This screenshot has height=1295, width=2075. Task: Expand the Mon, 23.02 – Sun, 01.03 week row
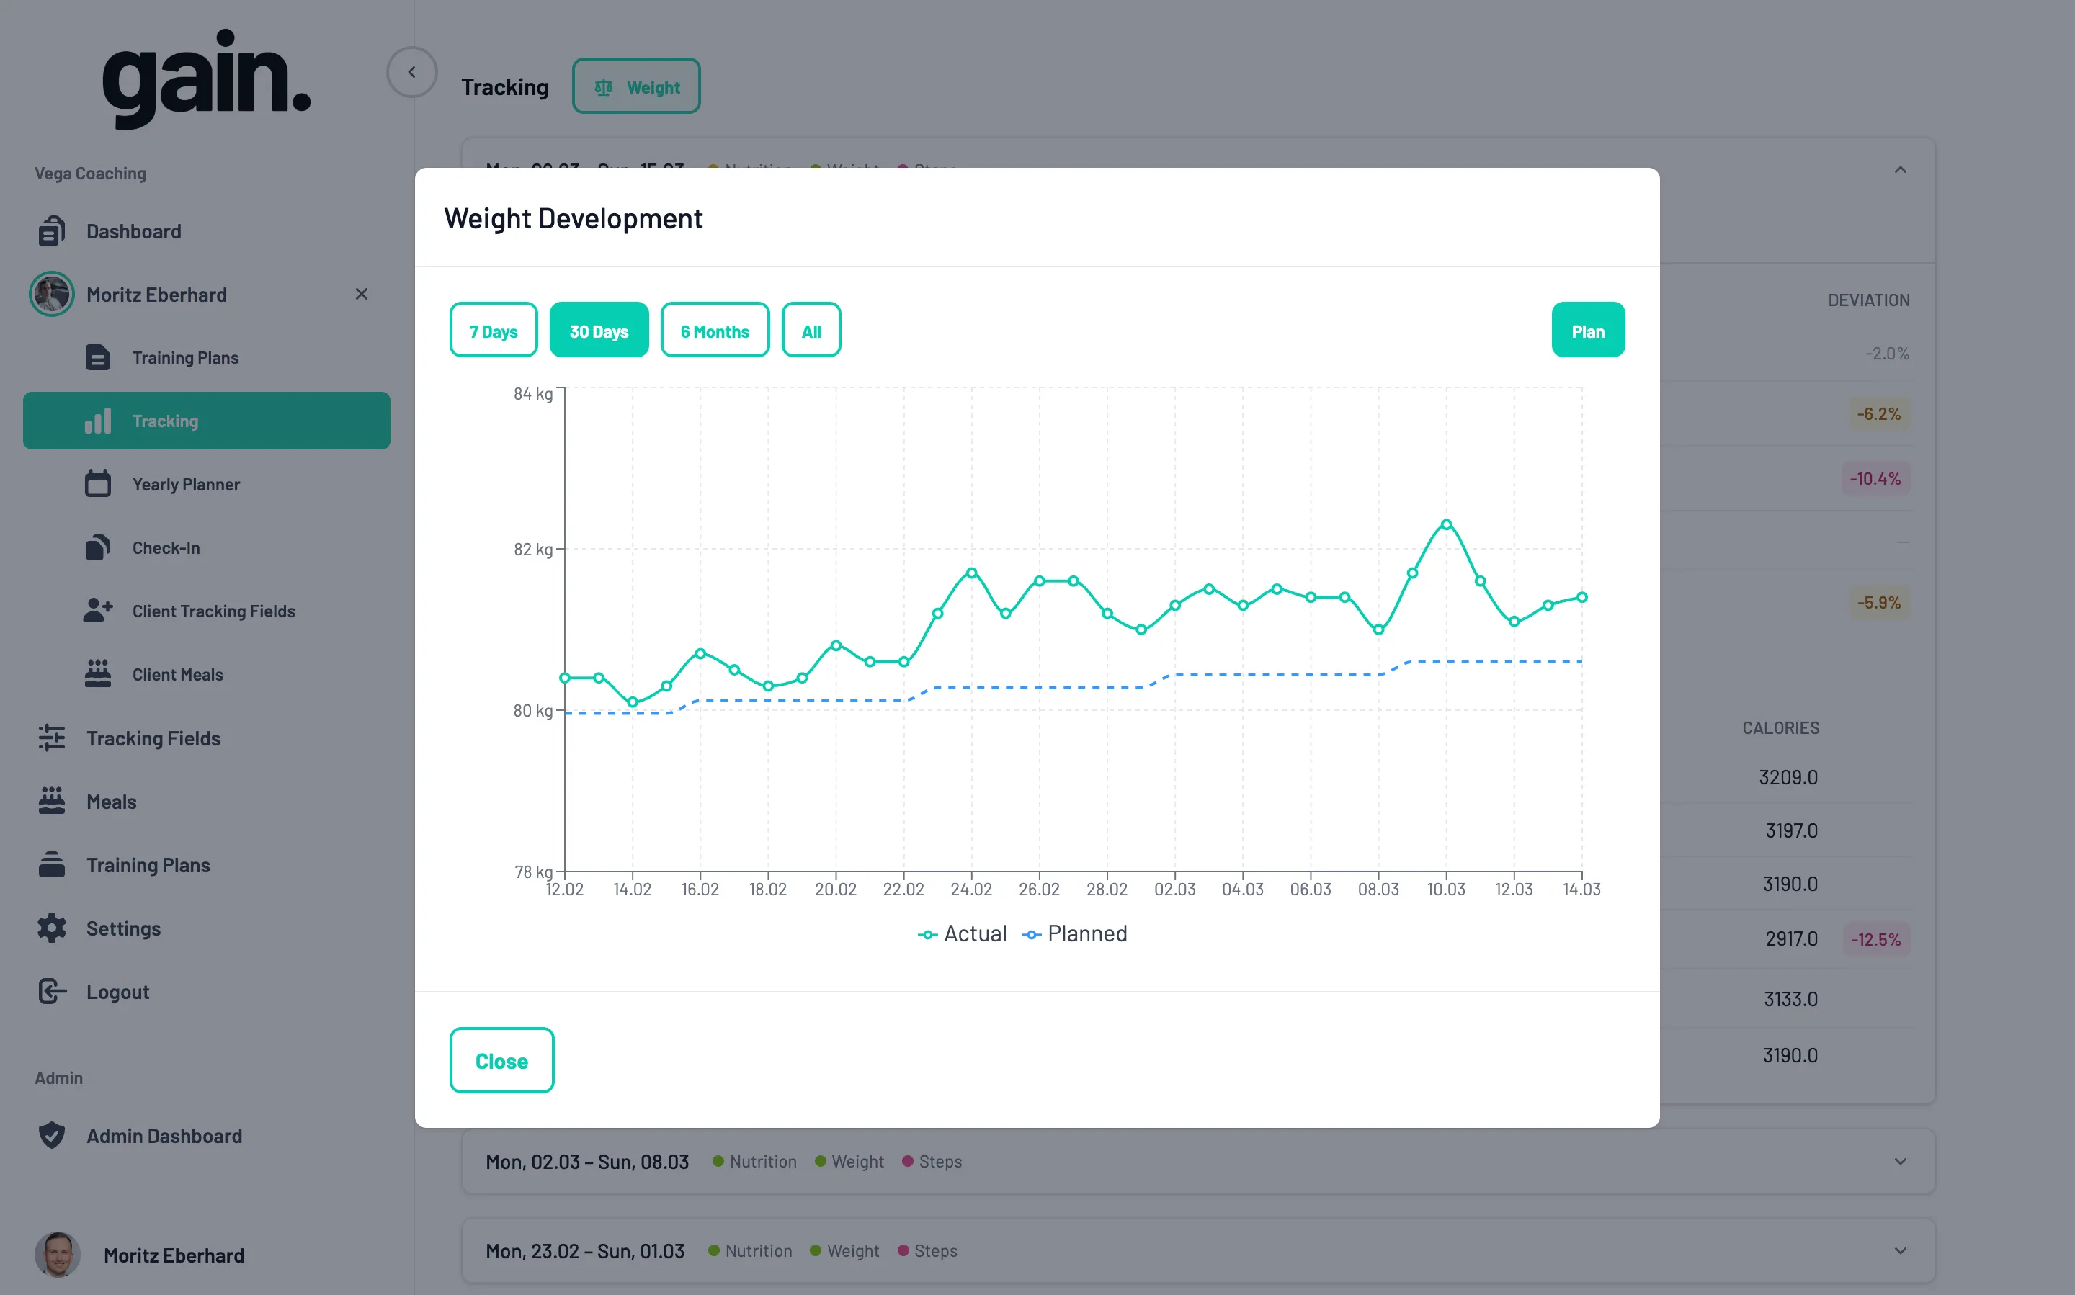point(1901,1250)
